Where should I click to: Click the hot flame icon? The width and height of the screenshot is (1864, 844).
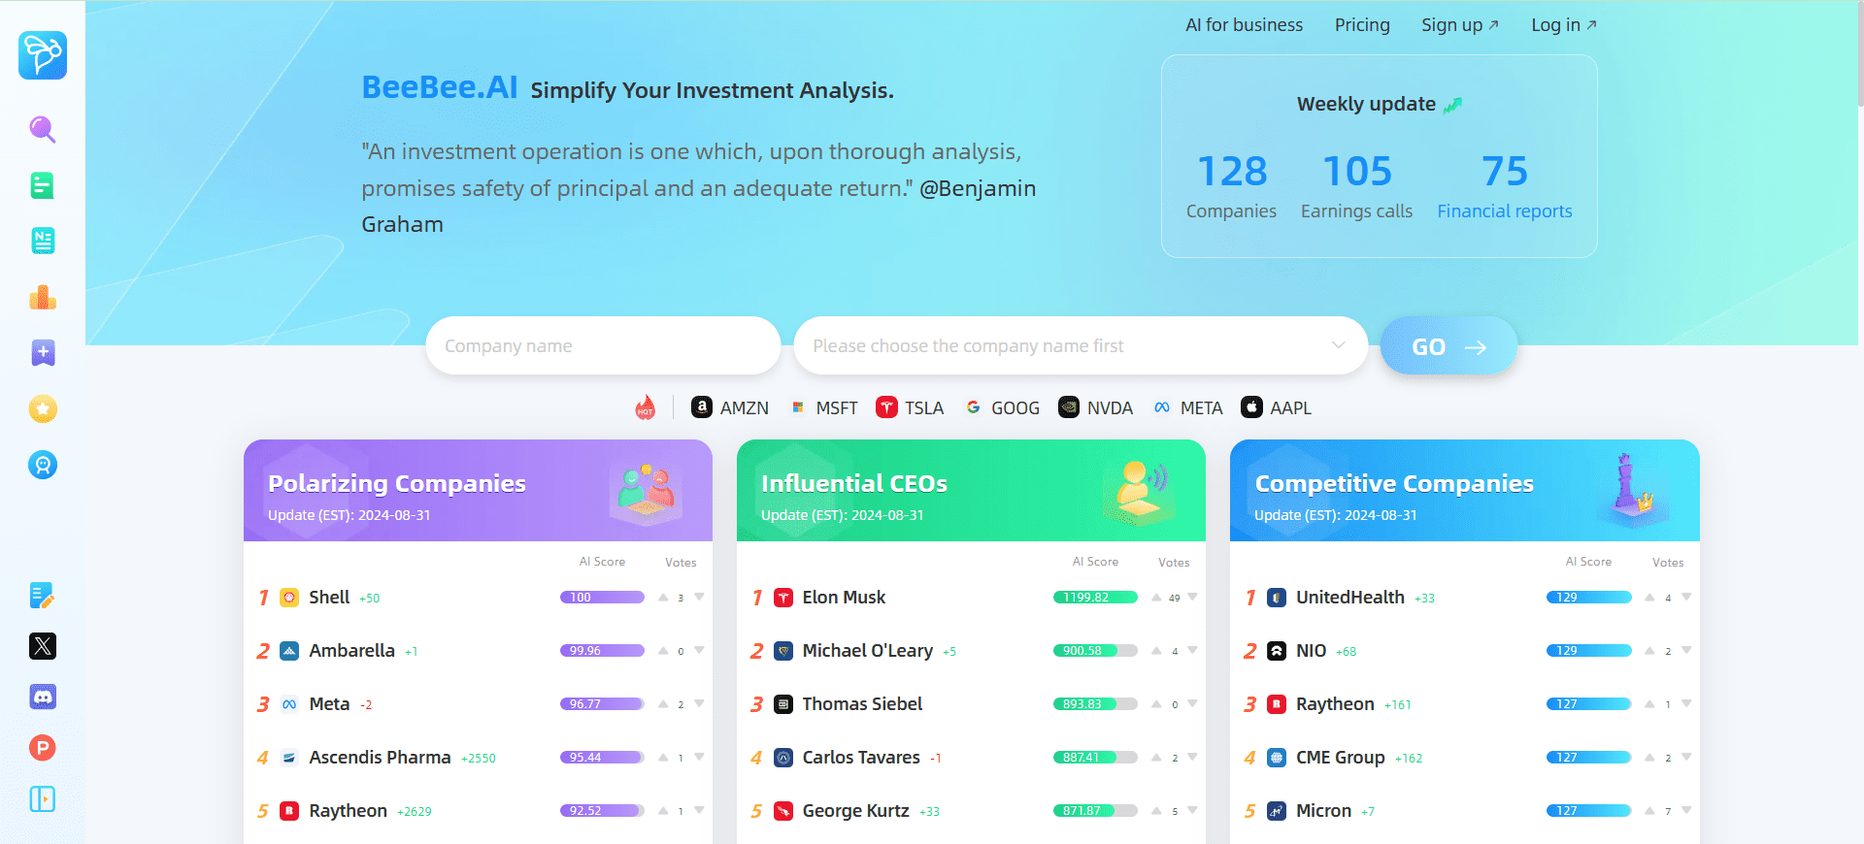[646, 408]
